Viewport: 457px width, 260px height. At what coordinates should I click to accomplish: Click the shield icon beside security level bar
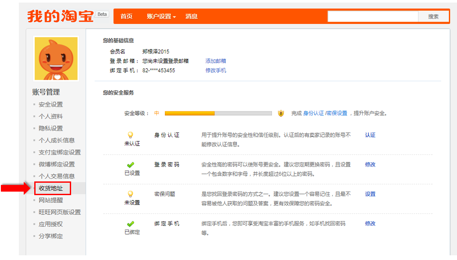tap(281, 113)
